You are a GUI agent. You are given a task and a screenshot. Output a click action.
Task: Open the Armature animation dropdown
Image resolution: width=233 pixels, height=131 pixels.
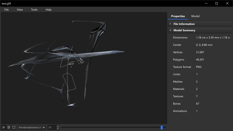[32, 127]
